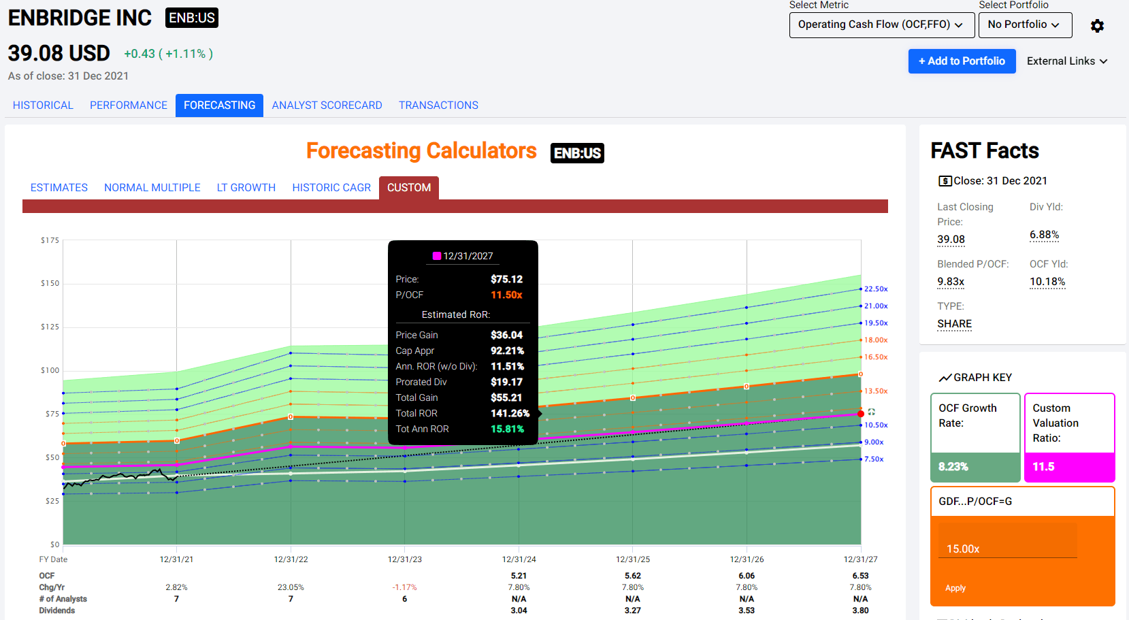Click the SHARE type value
This screenshot has height=620, width=1129.
(954, 324)
